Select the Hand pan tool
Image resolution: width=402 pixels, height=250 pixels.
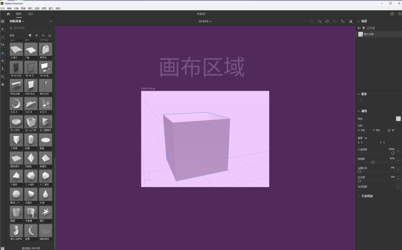(3, 85)
